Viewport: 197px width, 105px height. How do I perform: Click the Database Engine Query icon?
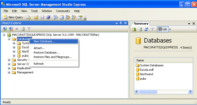[x=29, y=17]
